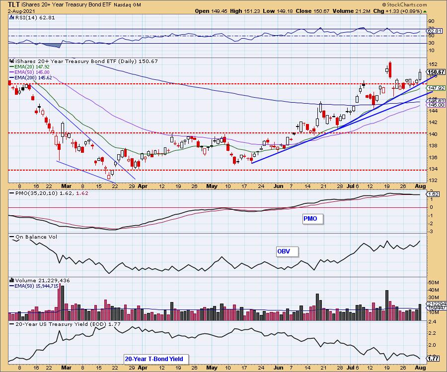Click the EMA(50) 145.00 legend entry
This screenshot has height=372, width=447.
coord(29,72)
